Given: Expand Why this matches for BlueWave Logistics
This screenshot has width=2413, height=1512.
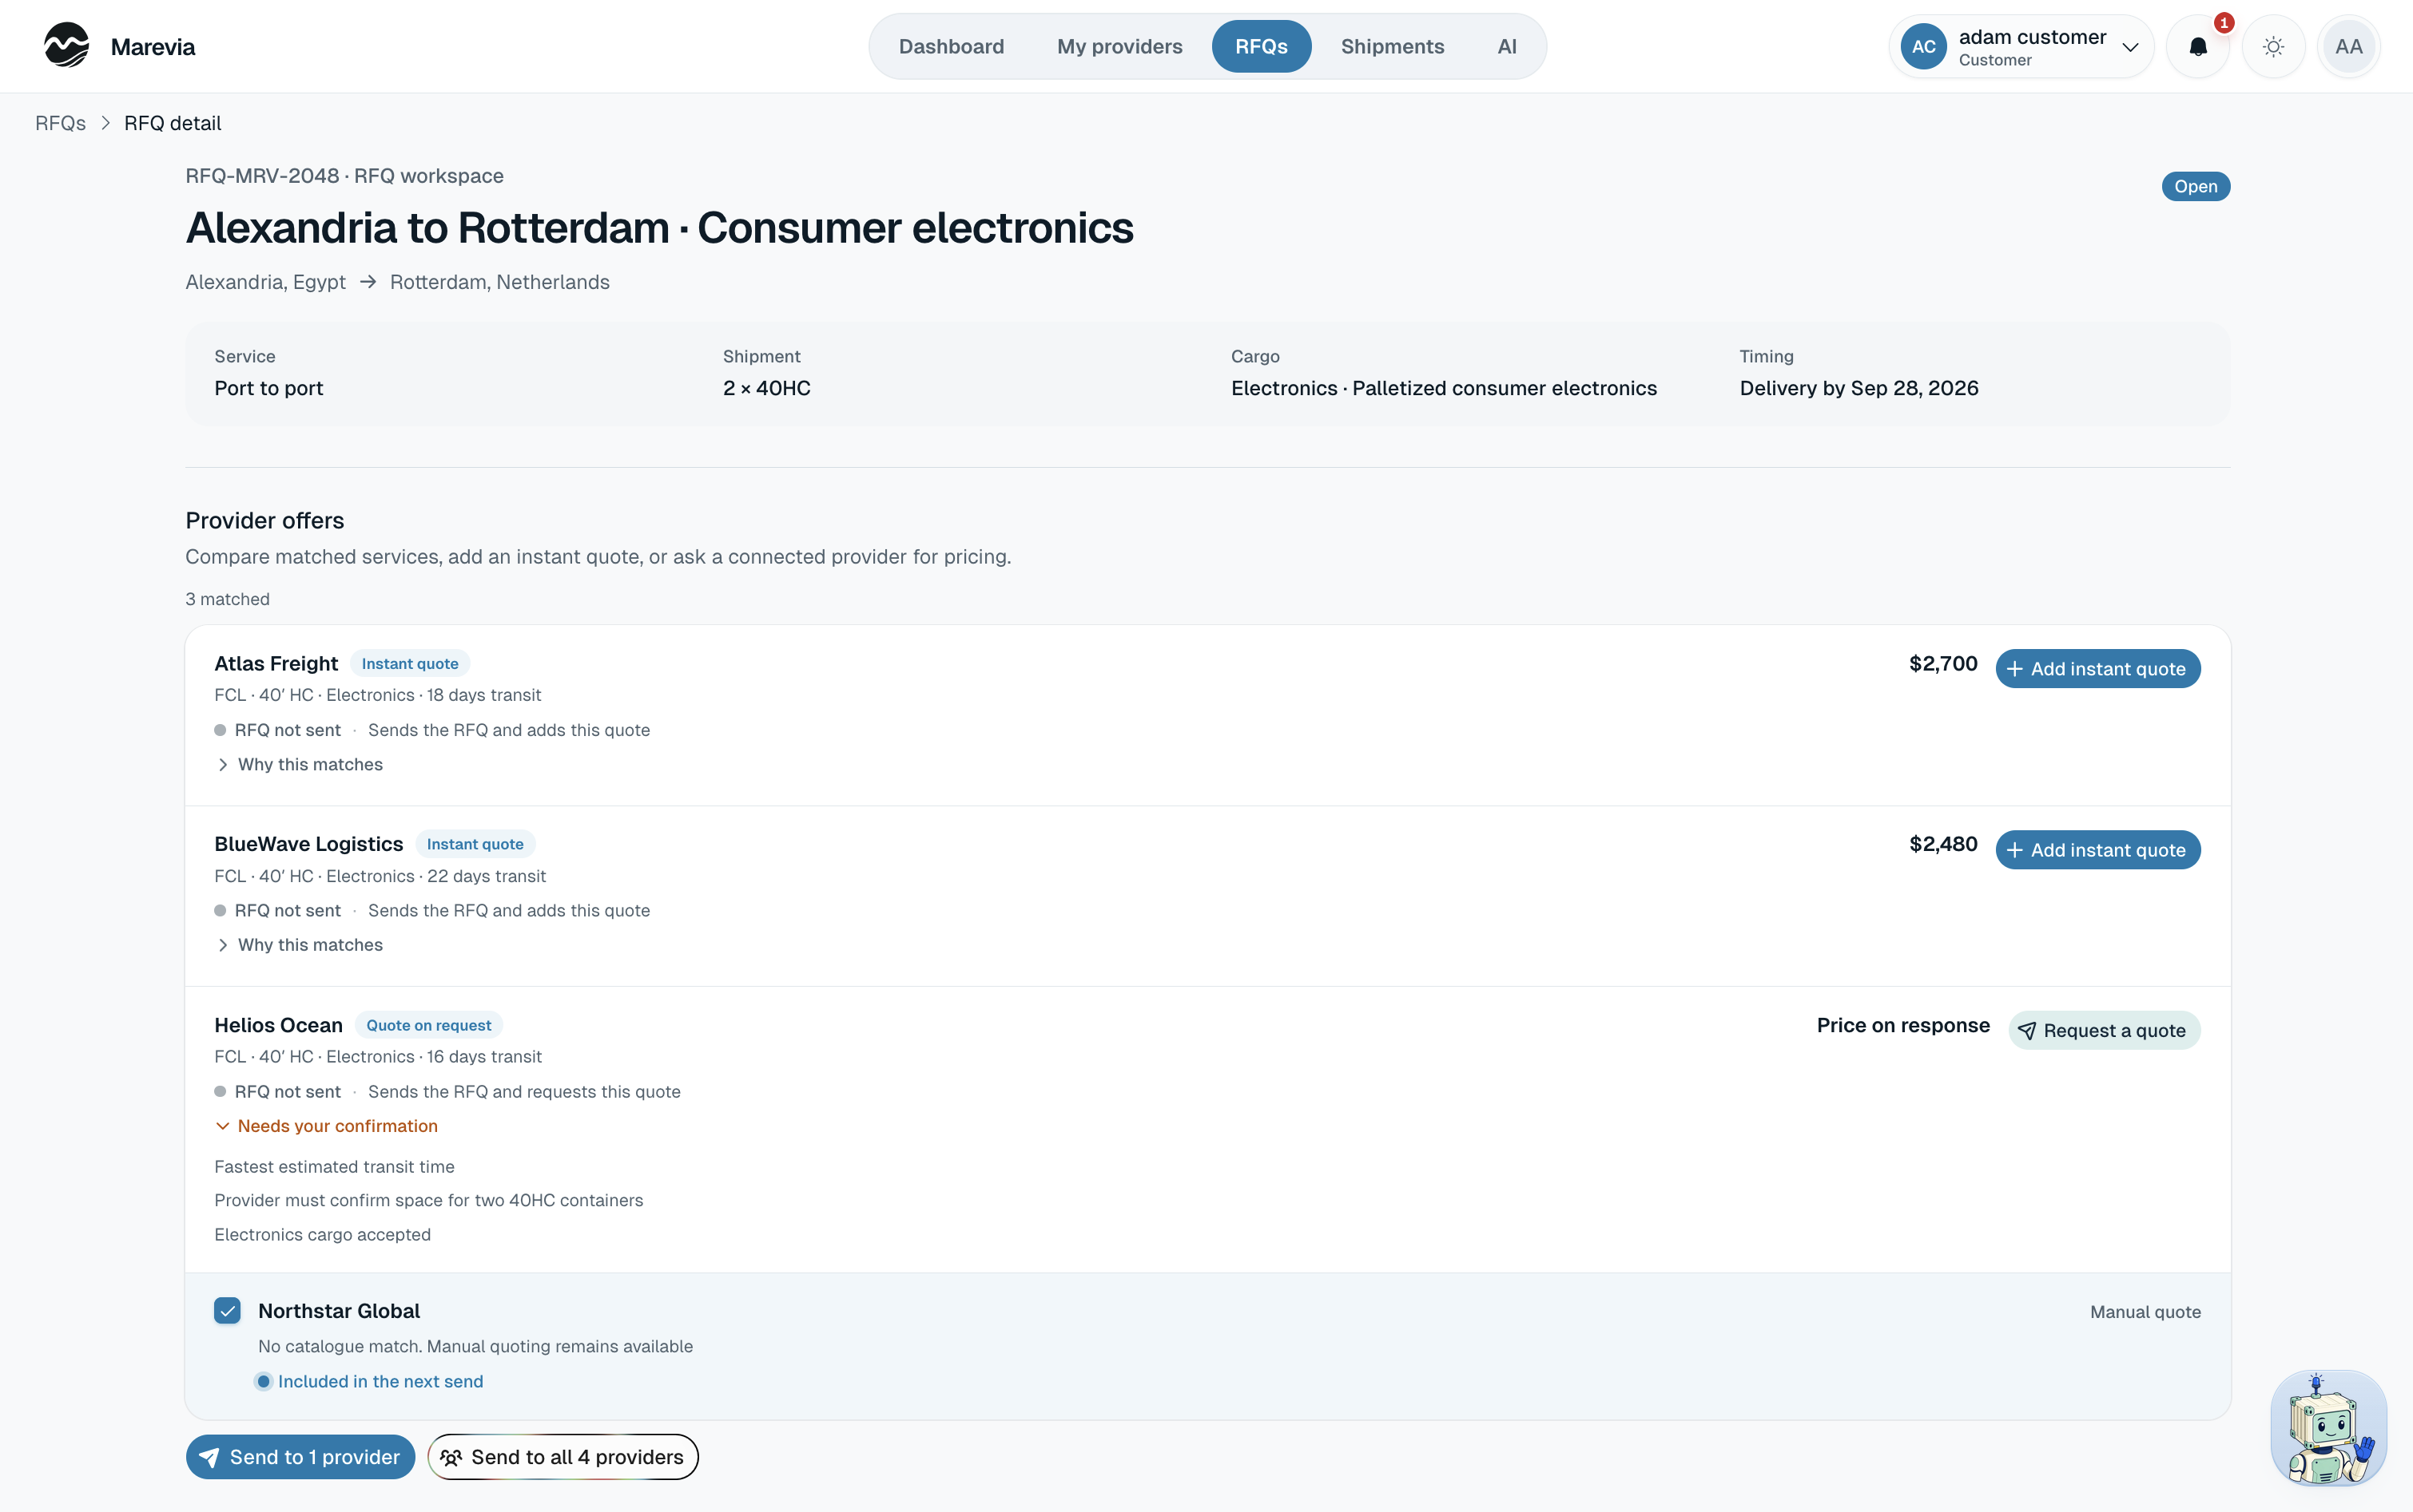Looking at the screenshot, I should [298, 945].
